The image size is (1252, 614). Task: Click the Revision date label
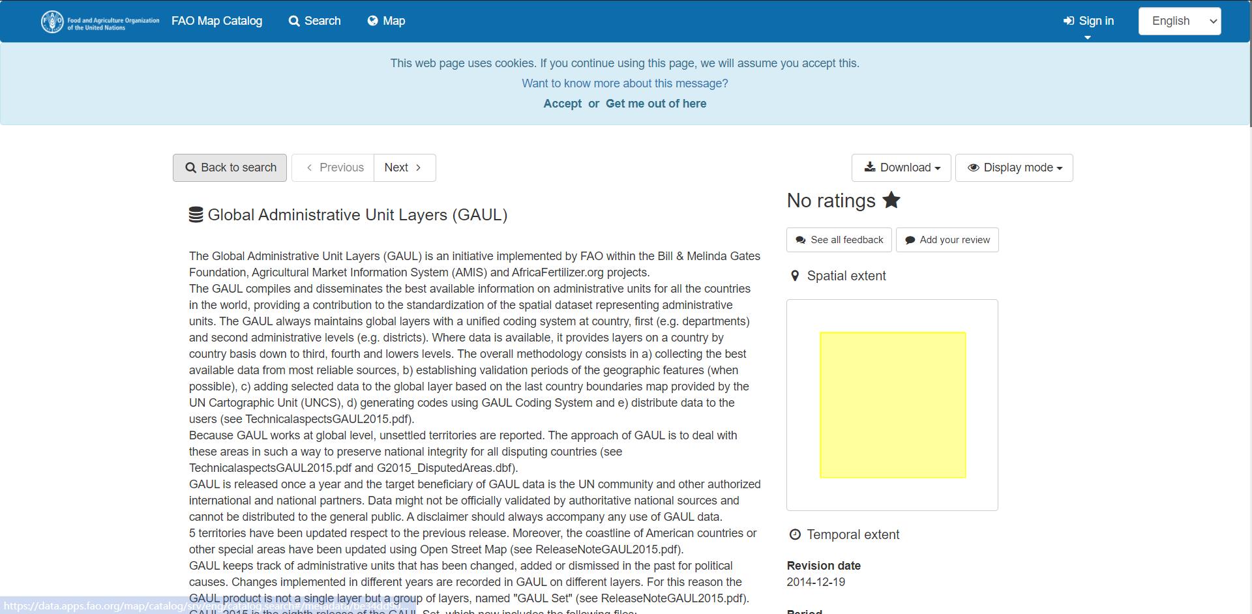point(824,566)
